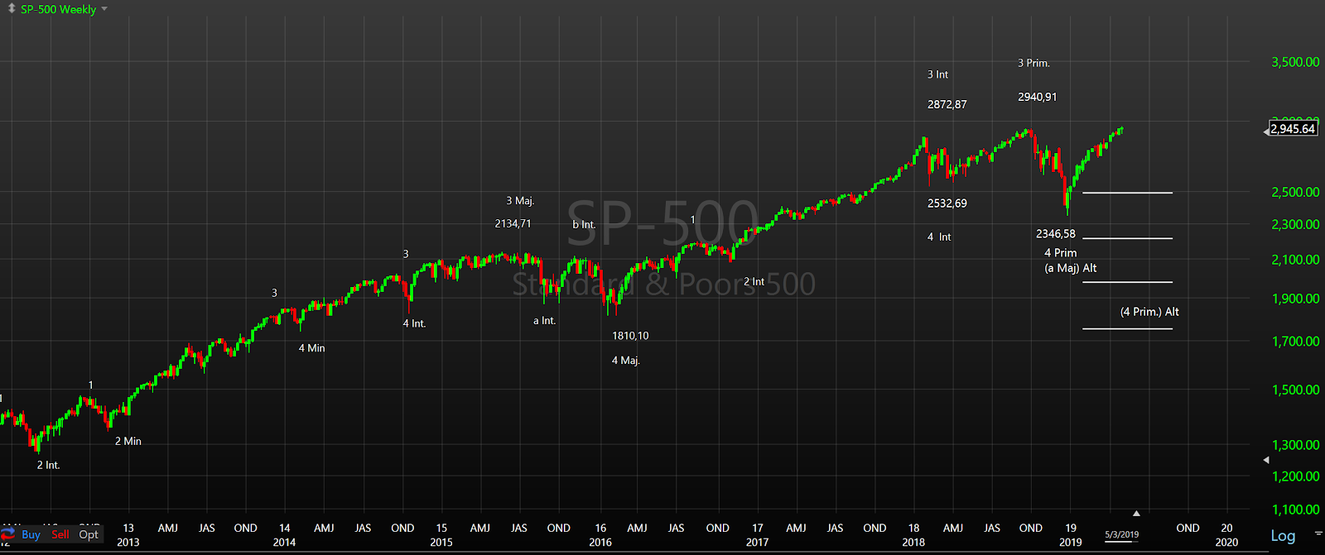Viewport: 1325px width, 555px height.
Task: Select the '4 Int.' annotation near 2015
Action: [x=414, y=323]
